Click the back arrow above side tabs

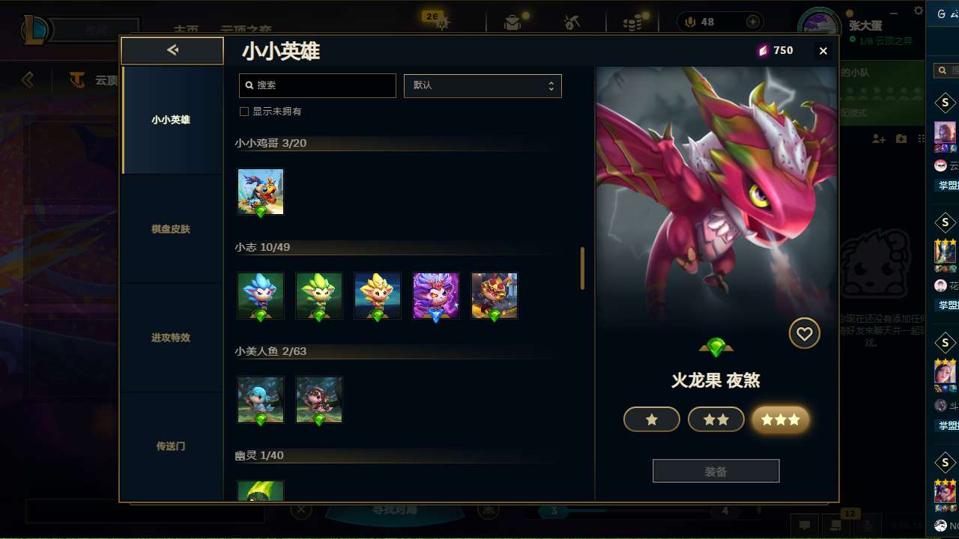coord(172,50)
